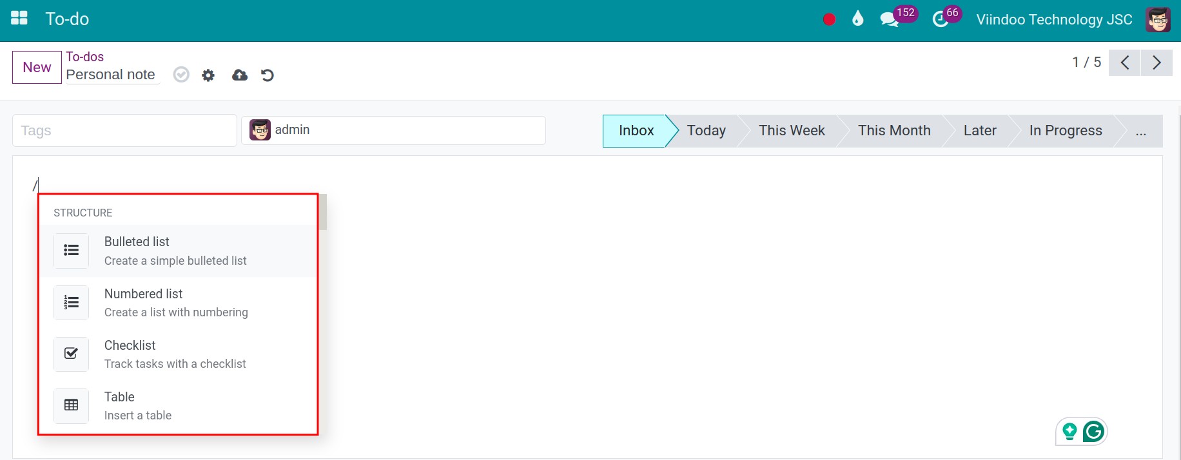Click the Checklist checkbox icon
This screenshot has width=1181, height=460.
tap(71, 354)
